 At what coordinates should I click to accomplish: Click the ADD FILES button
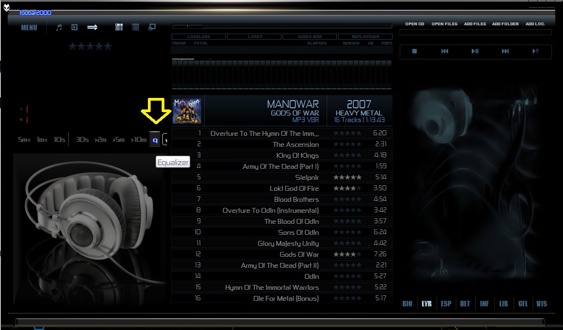474,24
